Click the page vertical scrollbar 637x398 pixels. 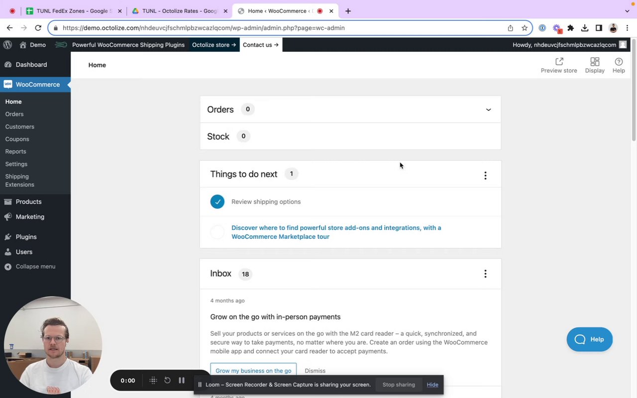tap(634, 90)
